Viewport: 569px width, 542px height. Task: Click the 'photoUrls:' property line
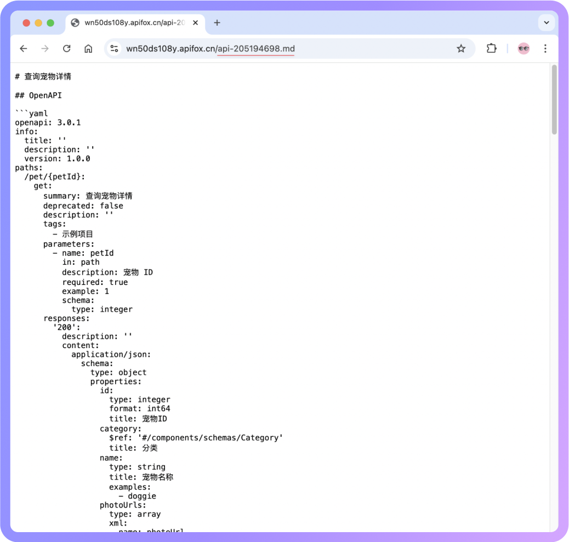point(123,505)
